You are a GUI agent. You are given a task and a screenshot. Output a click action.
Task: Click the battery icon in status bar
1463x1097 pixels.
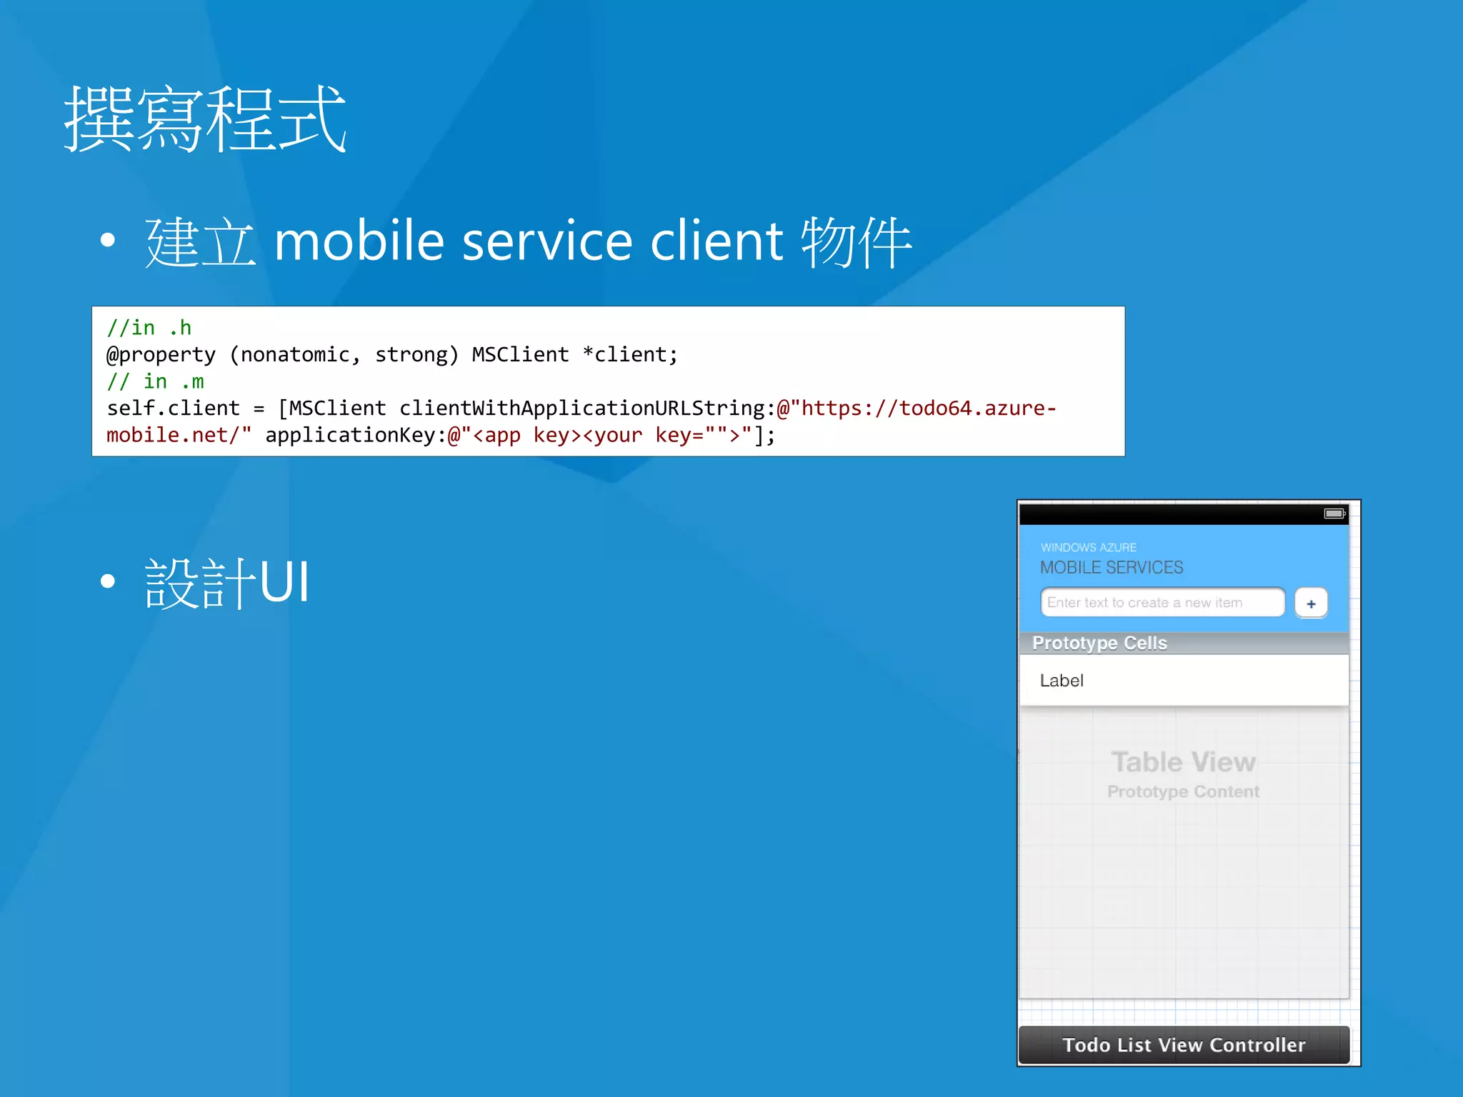(1334, 514)
